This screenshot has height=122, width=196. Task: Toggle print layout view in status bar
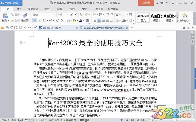click(x=127, y=120)
